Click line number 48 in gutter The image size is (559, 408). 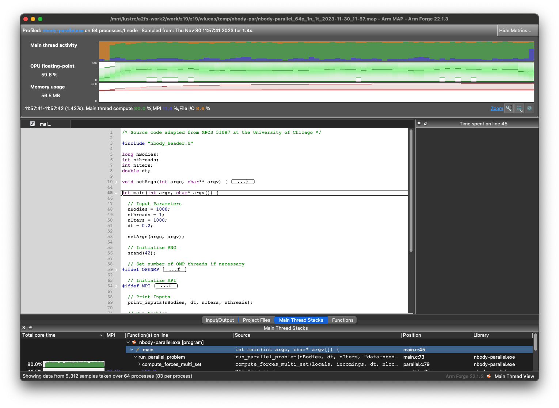110,209
